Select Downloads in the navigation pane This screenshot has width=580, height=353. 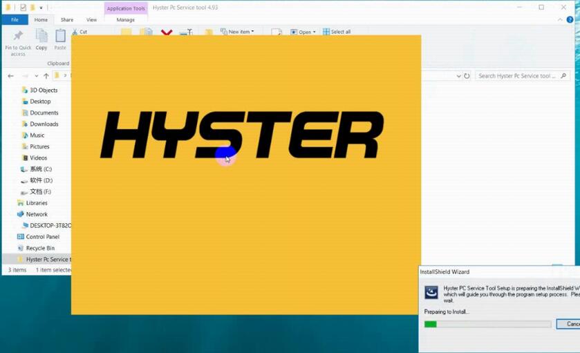click(40, 124)
